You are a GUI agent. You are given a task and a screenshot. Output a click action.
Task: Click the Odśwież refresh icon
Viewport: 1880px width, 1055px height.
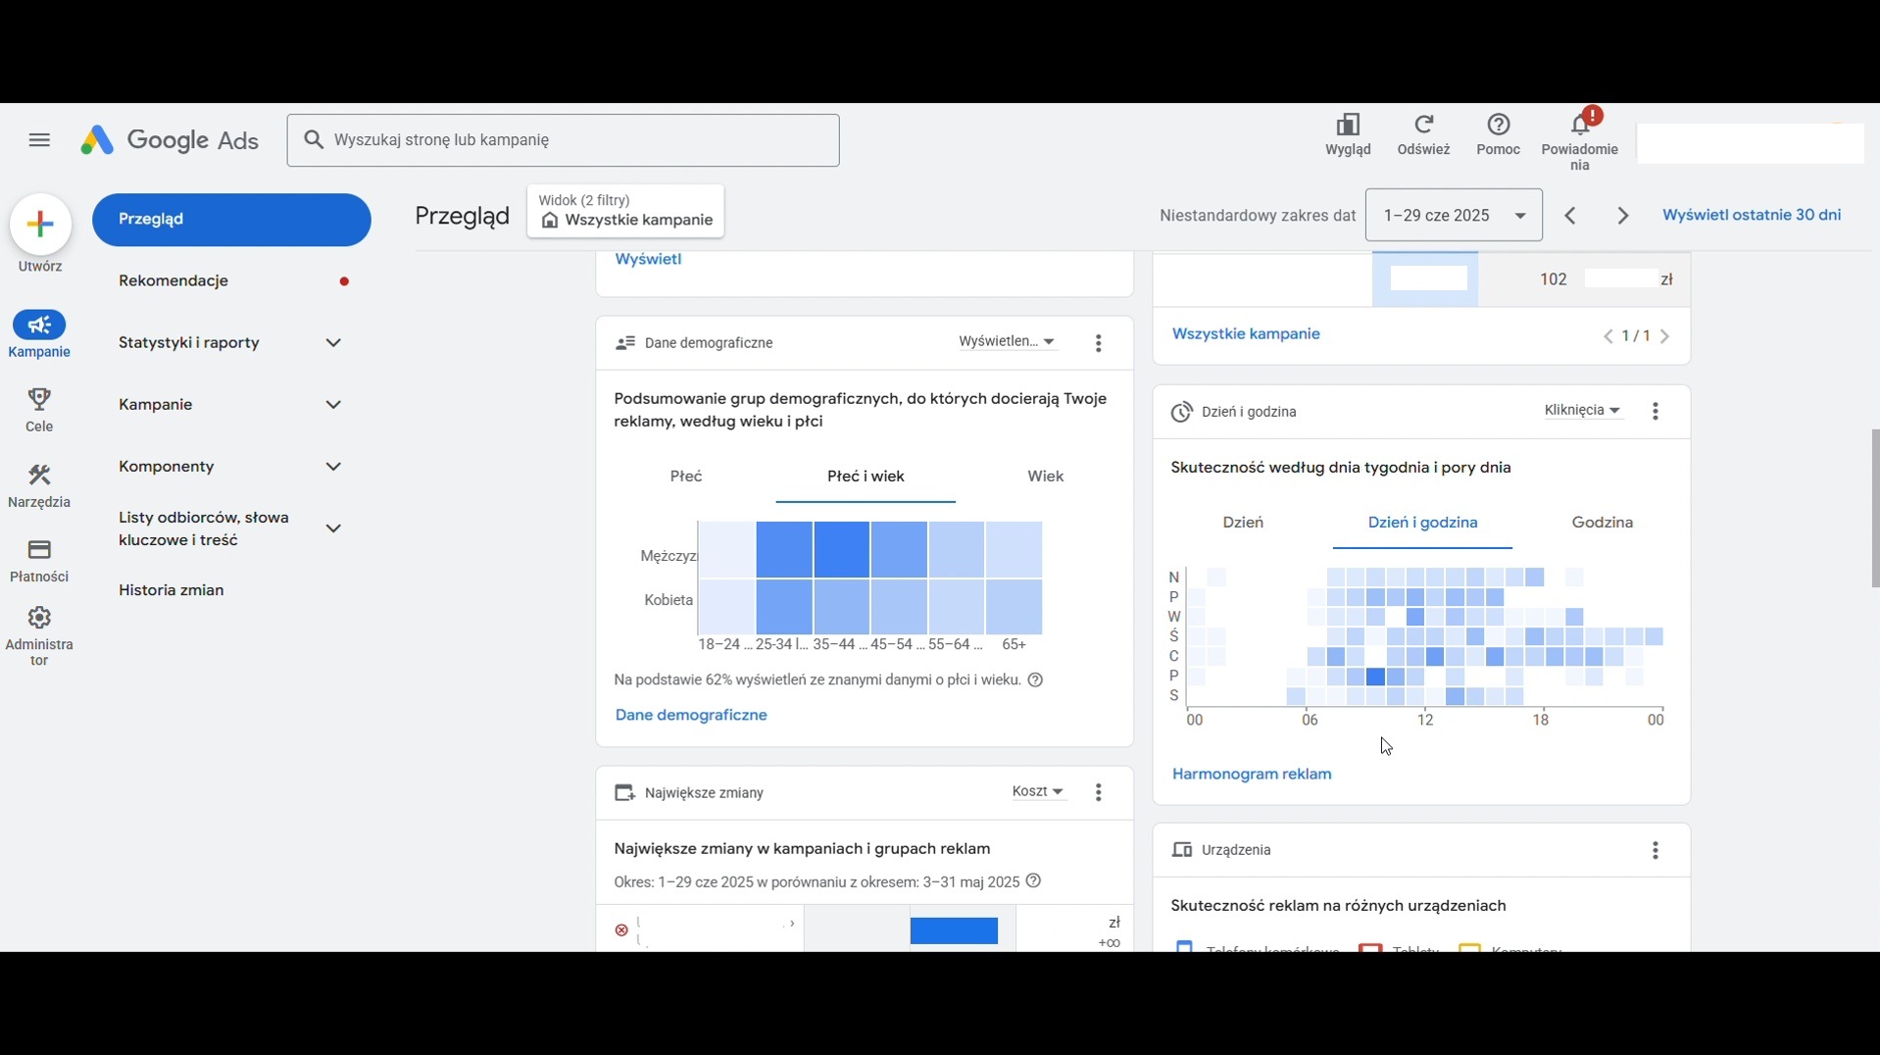coord(1423,126)
